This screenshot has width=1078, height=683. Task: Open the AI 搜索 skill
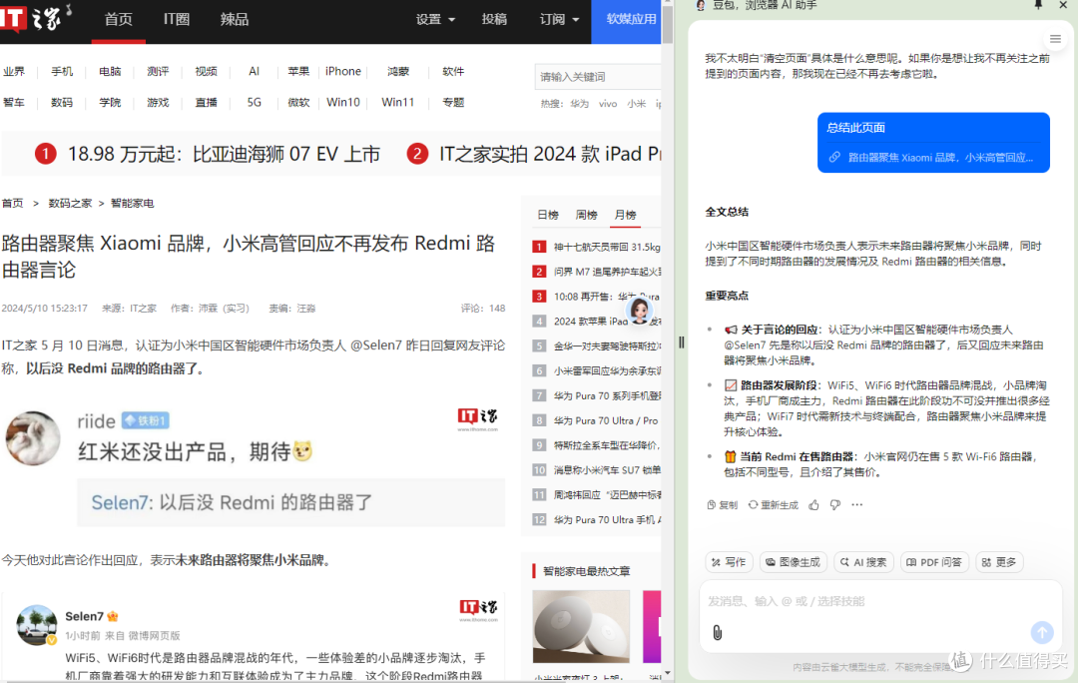863,562
